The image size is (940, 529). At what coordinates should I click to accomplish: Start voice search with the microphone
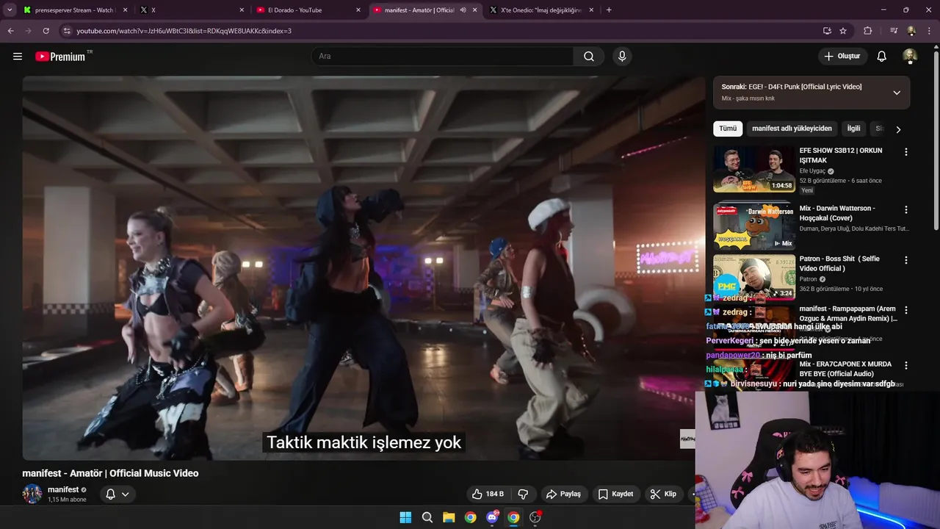(622, 57)
